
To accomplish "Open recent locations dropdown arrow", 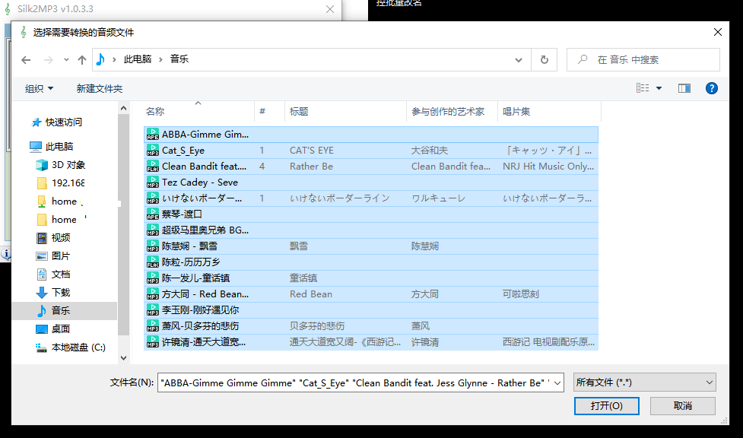I will tap(66, 60).
